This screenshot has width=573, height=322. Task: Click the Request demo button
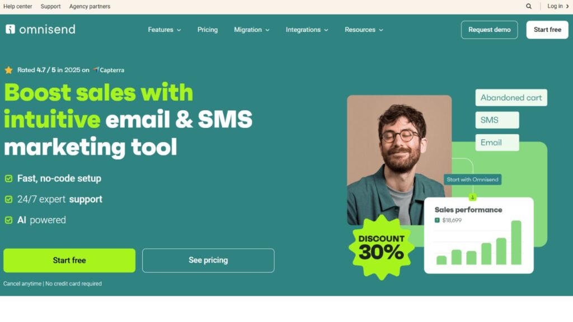tap(489, 30)
